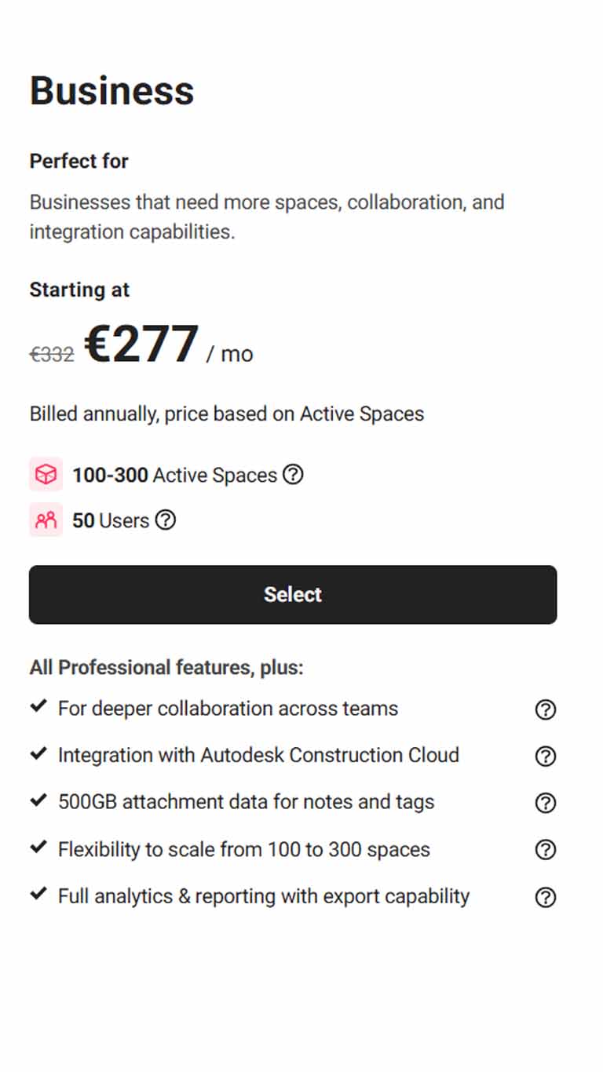
Task: Click the Business plan heading
Action: pos(111,90)
